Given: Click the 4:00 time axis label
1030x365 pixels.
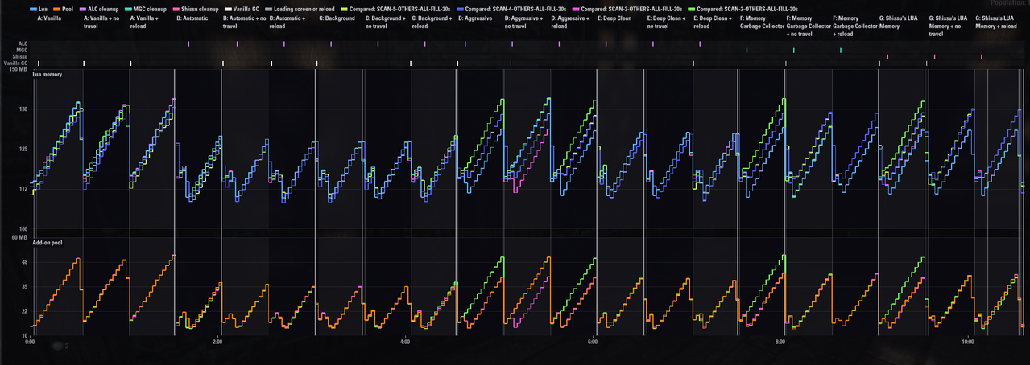Looking at the screenshot, I should click(x=405, y=342).
